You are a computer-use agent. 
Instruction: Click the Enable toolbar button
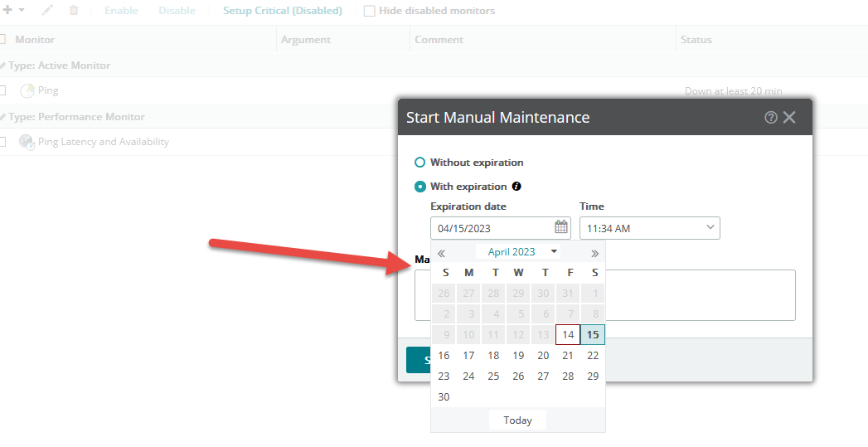tap(121, 11)
